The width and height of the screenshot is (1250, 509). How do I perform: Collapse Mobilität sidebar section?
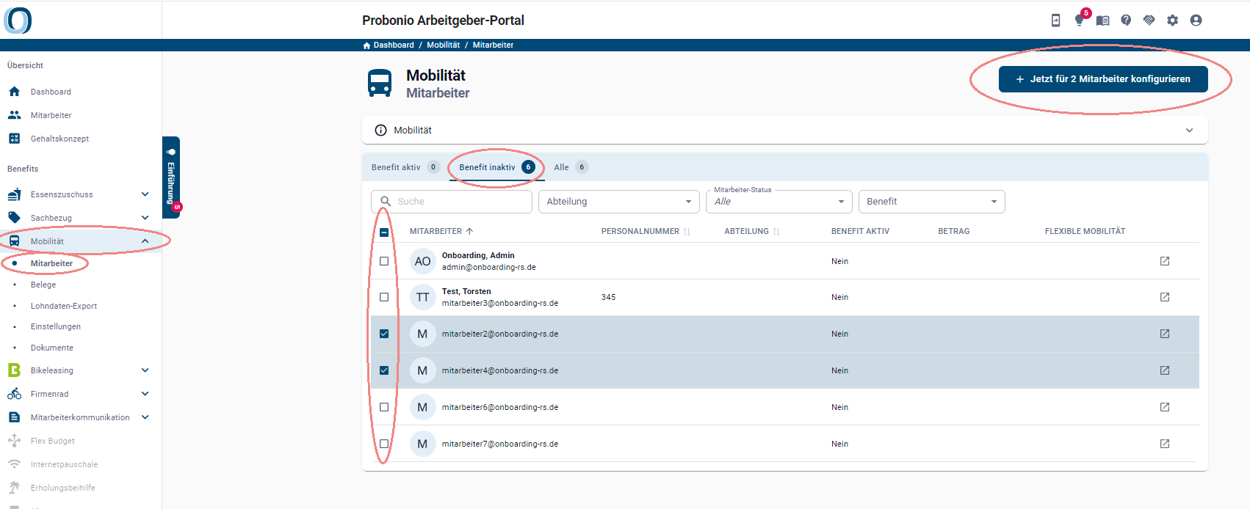tap(145, 241)
